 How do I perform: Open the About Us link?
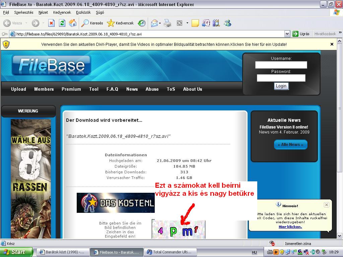193,89
